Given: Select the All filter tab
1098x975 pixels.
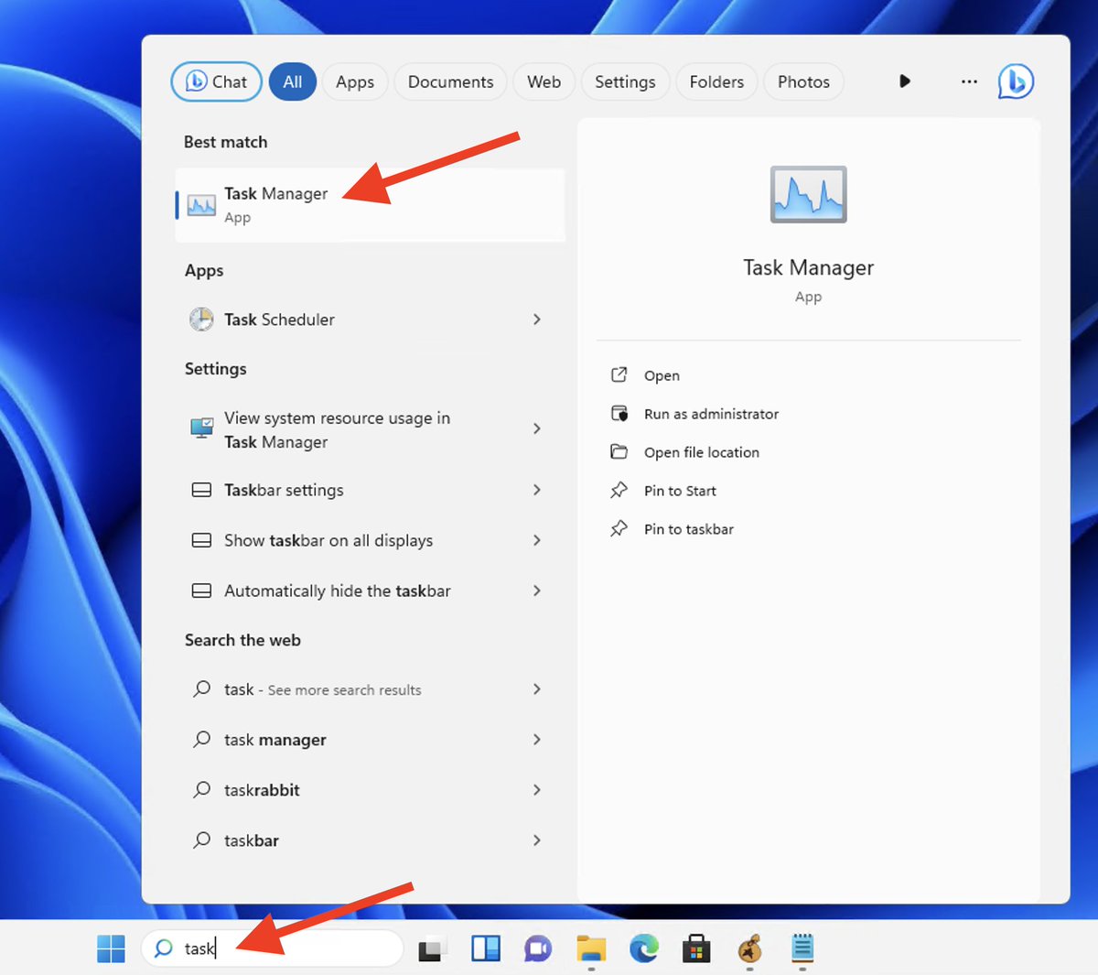Looking at the screenshot, I should point(293,81).
